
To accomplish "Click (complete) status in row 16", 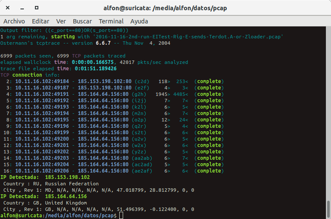I will 209,171.
